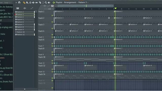Image resolution: width=162 pixels, height=91 pixels.
Task: Select the Playback speaker tool
Action: pyautogui.click(x=49, y=3)
